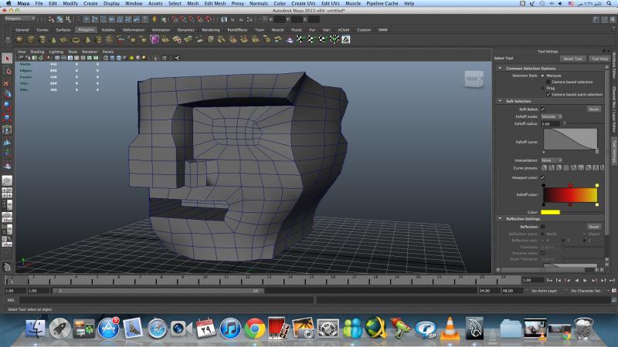Image resolution: width=618 pixels, height=347 pixels.
Task: Collapse the Common Selection Options section
Action: (x=498, y=68)
